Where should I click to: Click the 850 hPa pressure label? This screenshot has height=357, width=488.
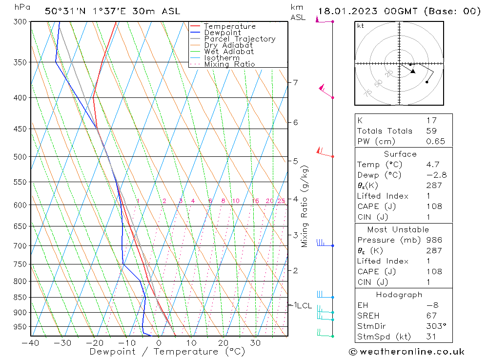pyautogui.click(x=20, y=298)
